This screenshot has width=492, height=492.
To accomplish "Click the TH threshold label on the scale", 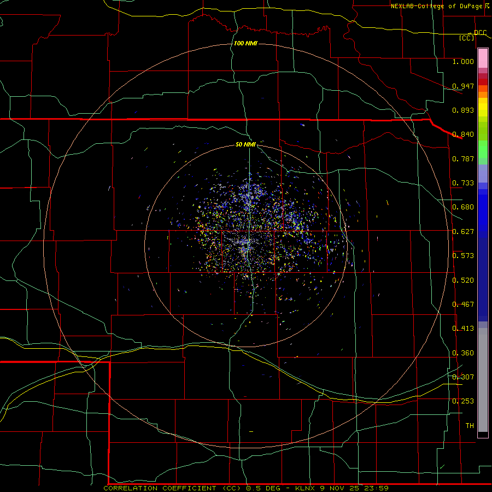I will pyautogui.click(x=470, y=426).
